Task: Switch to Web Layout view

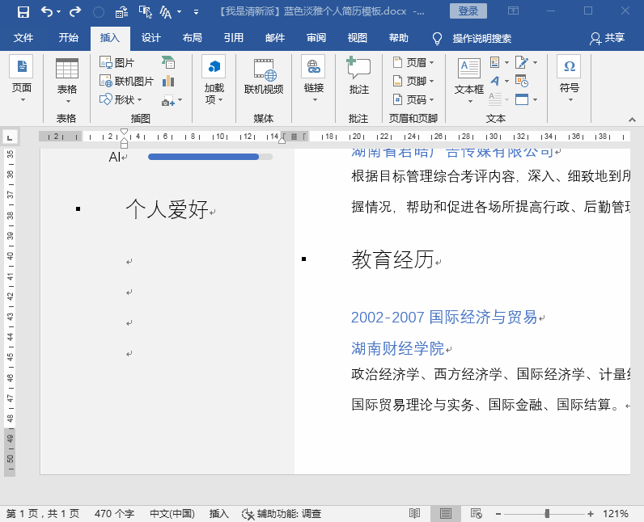Action: click(x=477, y=513)
